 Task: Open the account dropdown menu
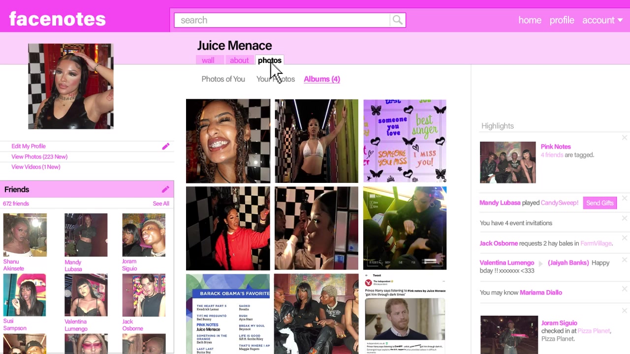[602, 20]
